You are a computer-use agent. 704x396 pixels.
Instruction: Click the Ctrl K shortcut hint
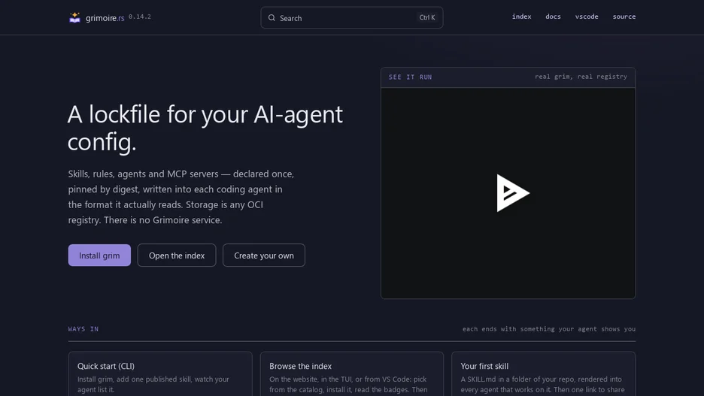point(427,17)
